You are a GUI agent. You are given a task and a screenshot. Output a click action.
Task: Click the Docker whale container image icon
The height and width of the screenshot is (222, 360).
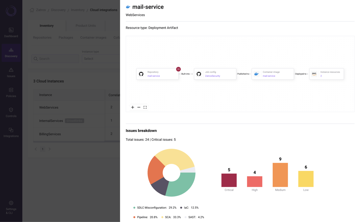tap(256, 74)
